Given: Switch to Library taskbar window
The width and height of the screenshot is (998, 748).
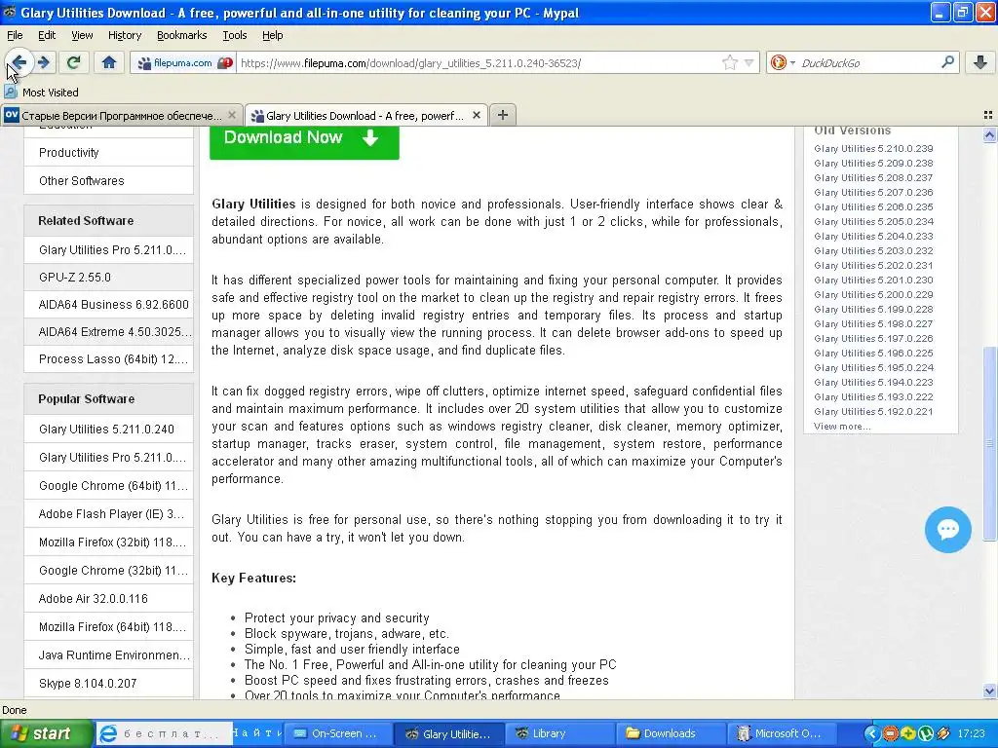Looking at the screenshot, I should [x=559, y=734].
